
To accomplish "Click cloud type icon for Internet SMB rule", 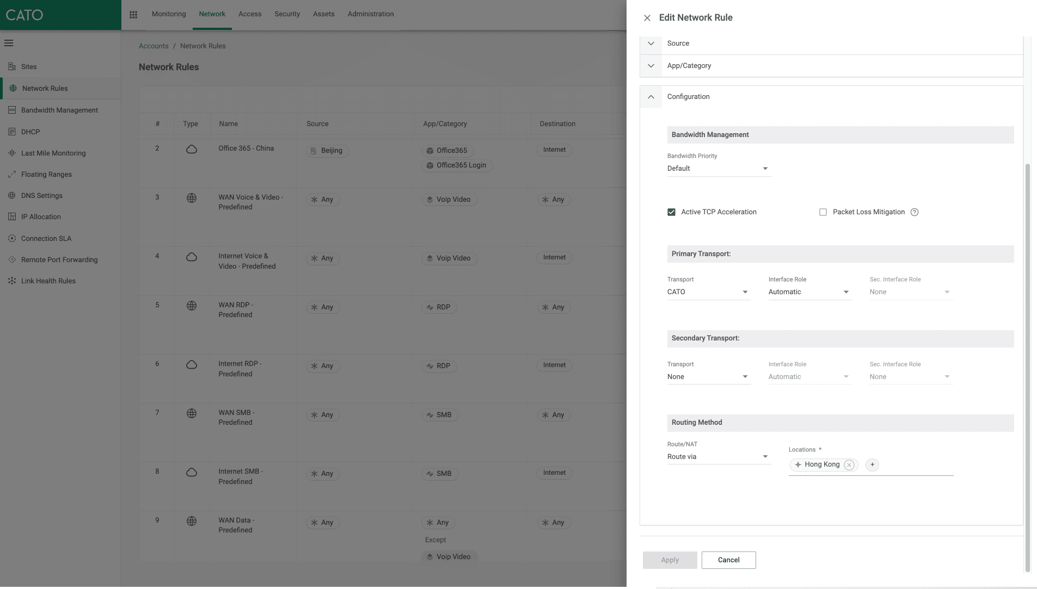I will [x=192, y=472].
